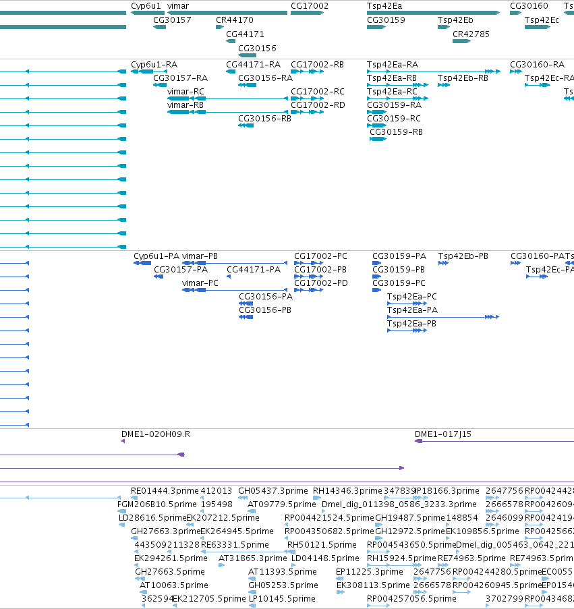
Task: Select the CG30159 gene label
Action: pyautogui.click(x=386, y=20)
